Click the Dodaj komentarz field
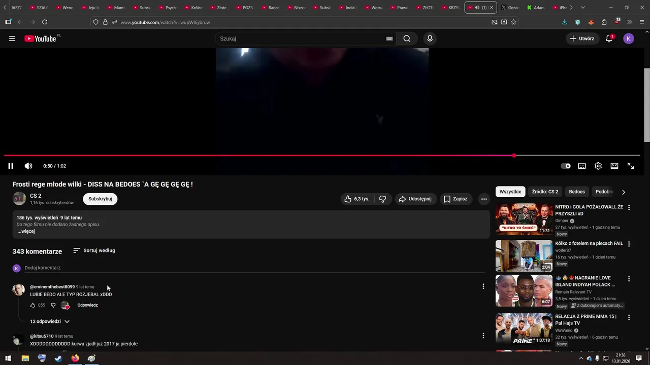Screen dimensions: 650x365 [254, 268]
